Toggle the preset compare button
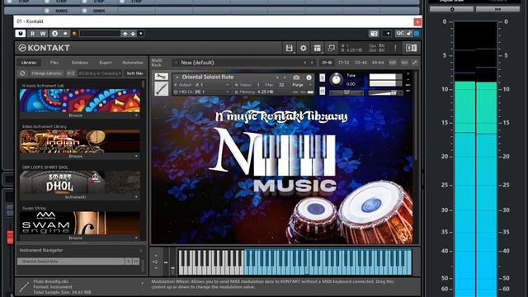 coord(54,34)
